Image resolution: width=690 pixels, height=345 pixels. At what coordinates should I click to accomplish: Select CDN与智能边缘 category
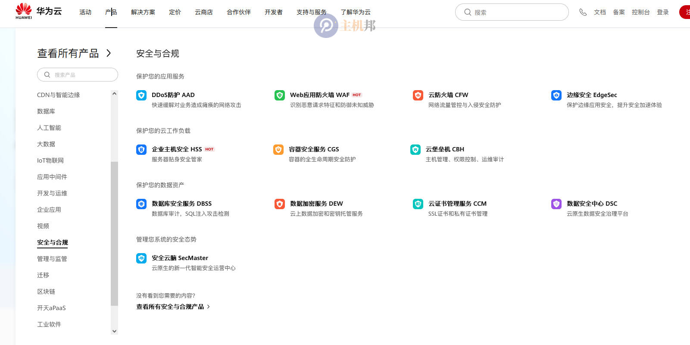[x=59, y=95]
